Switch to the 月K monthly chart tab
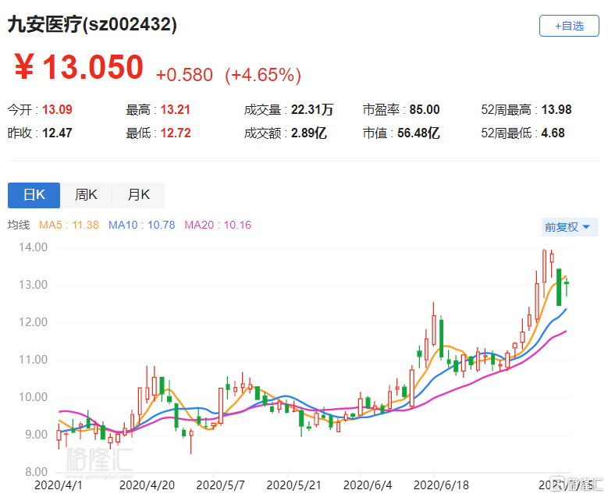The height and width of the screenshot is (497, 608). pyautogui.click(x=138, y=195)
